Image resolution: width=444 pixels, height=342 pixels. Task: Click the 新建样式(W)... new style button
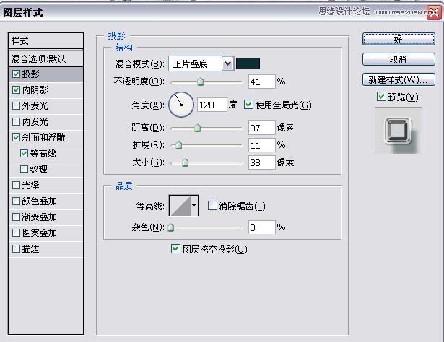pos(399,79)
